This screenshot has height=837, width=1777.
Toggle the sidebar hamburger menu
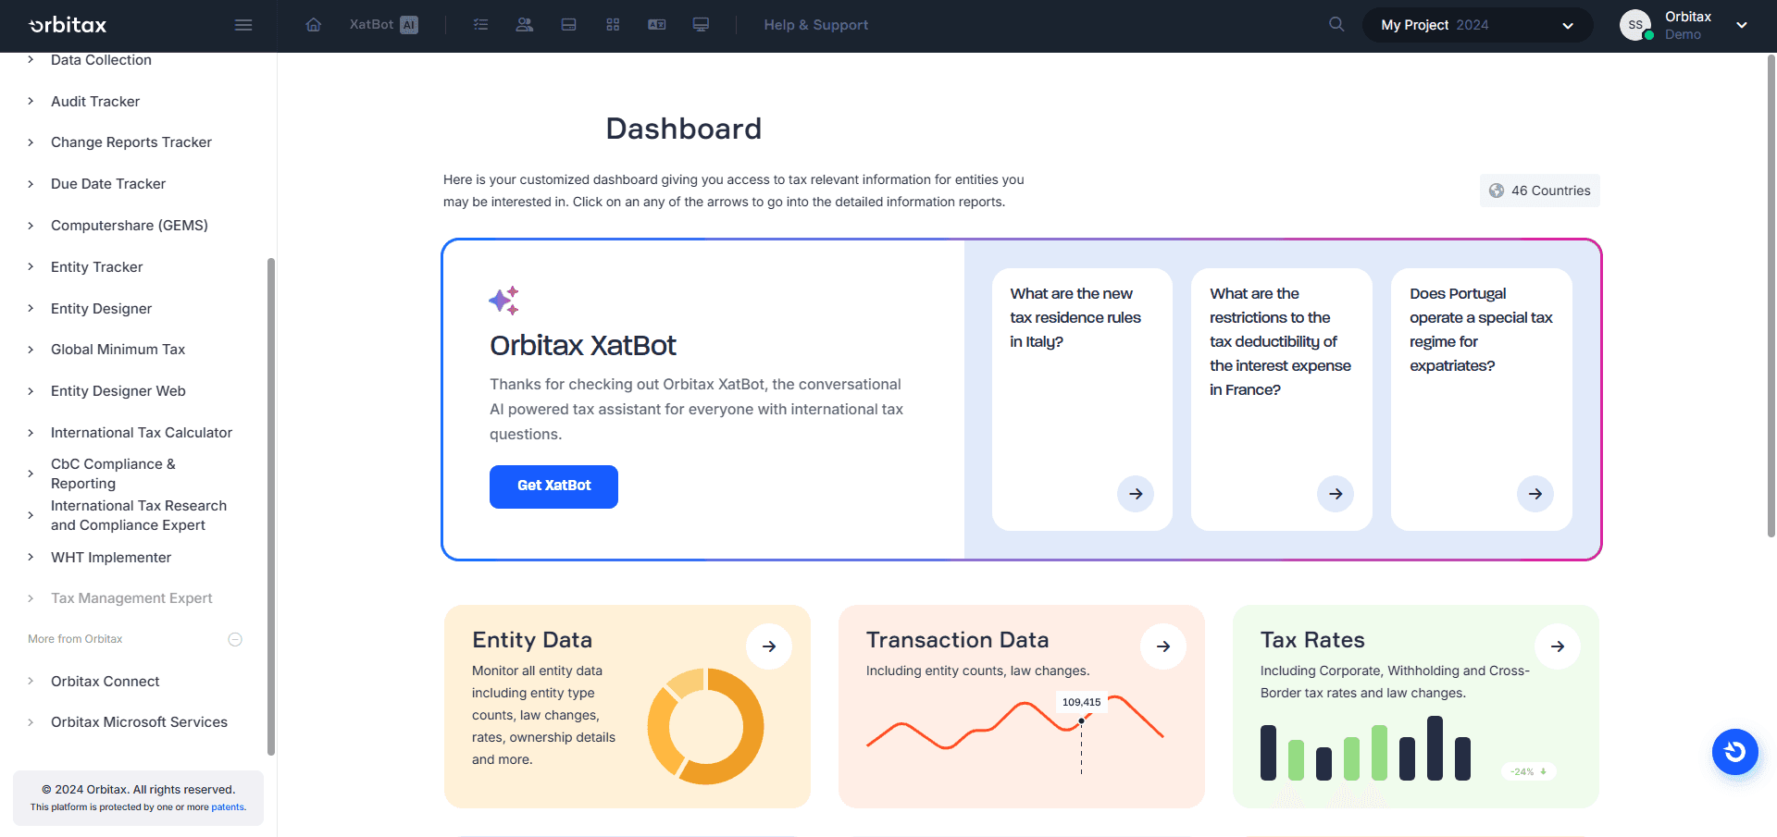[243, 25]
